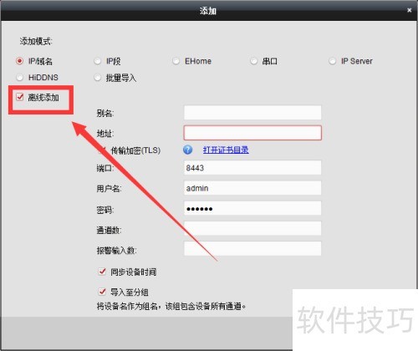Open the 打开证书目录 link
Screen dimensions: 418x351
[x=226, y=150]
